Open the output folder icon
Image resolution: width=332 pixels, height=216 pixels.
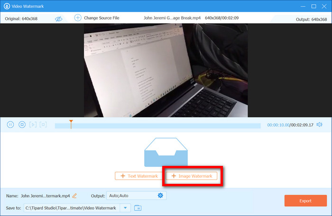tap(138, 208)
